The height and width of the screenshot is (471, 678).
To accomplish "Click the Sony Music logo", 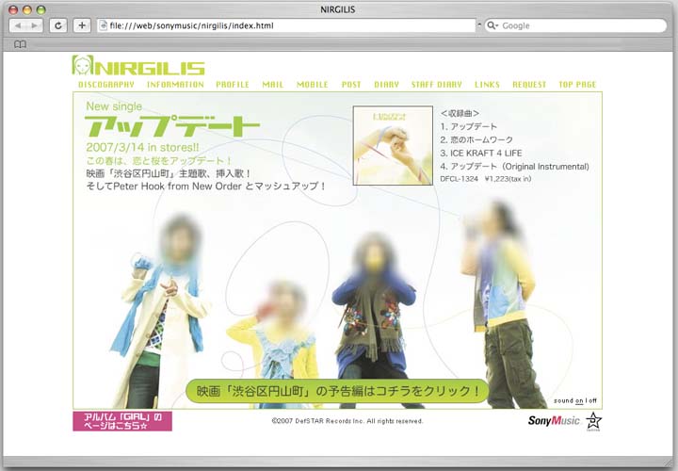I will (x=554, y=421).
